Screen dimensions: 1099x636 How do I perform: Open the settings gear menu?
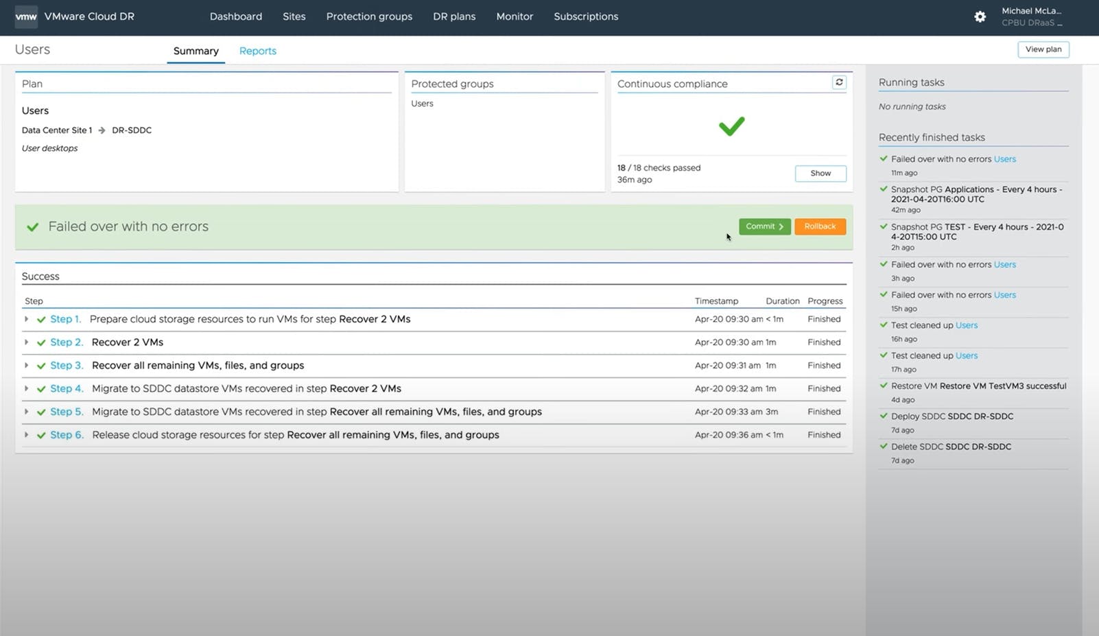980,16
